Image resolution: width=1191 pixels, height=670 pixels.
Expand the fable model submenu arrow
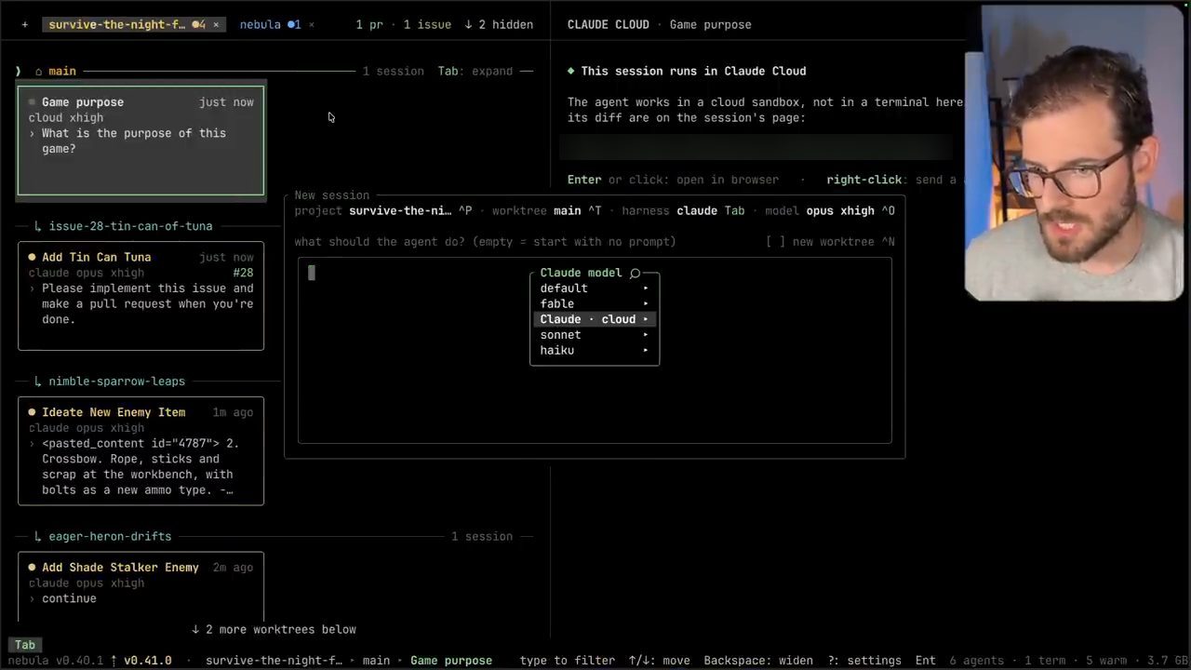coord(645,304)
